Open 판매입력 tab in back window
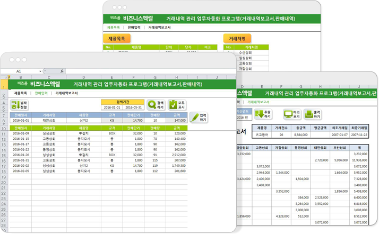Screen dimensions: 379x234 pos(134,28)
